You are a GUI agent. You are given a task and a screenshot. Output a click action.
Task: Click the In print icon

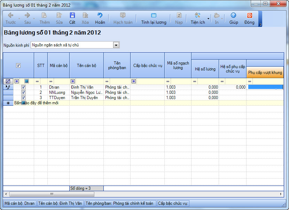coord(217,15)
